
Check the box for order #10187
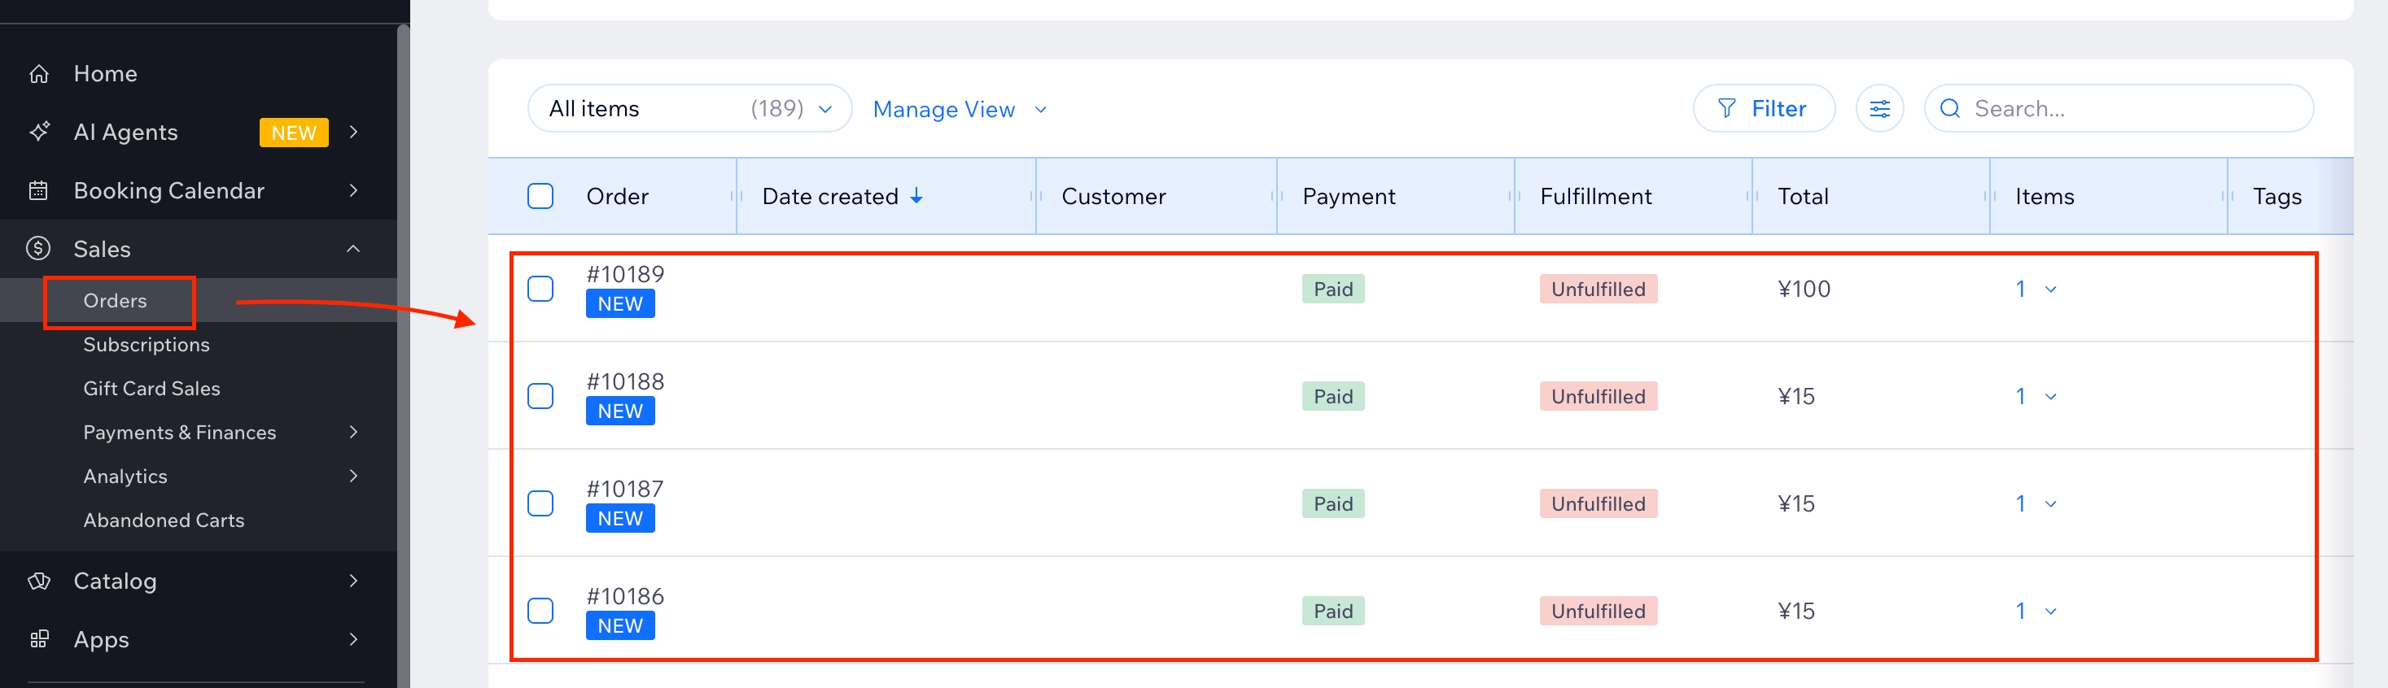pyautogui.click(x=540, y=503)
